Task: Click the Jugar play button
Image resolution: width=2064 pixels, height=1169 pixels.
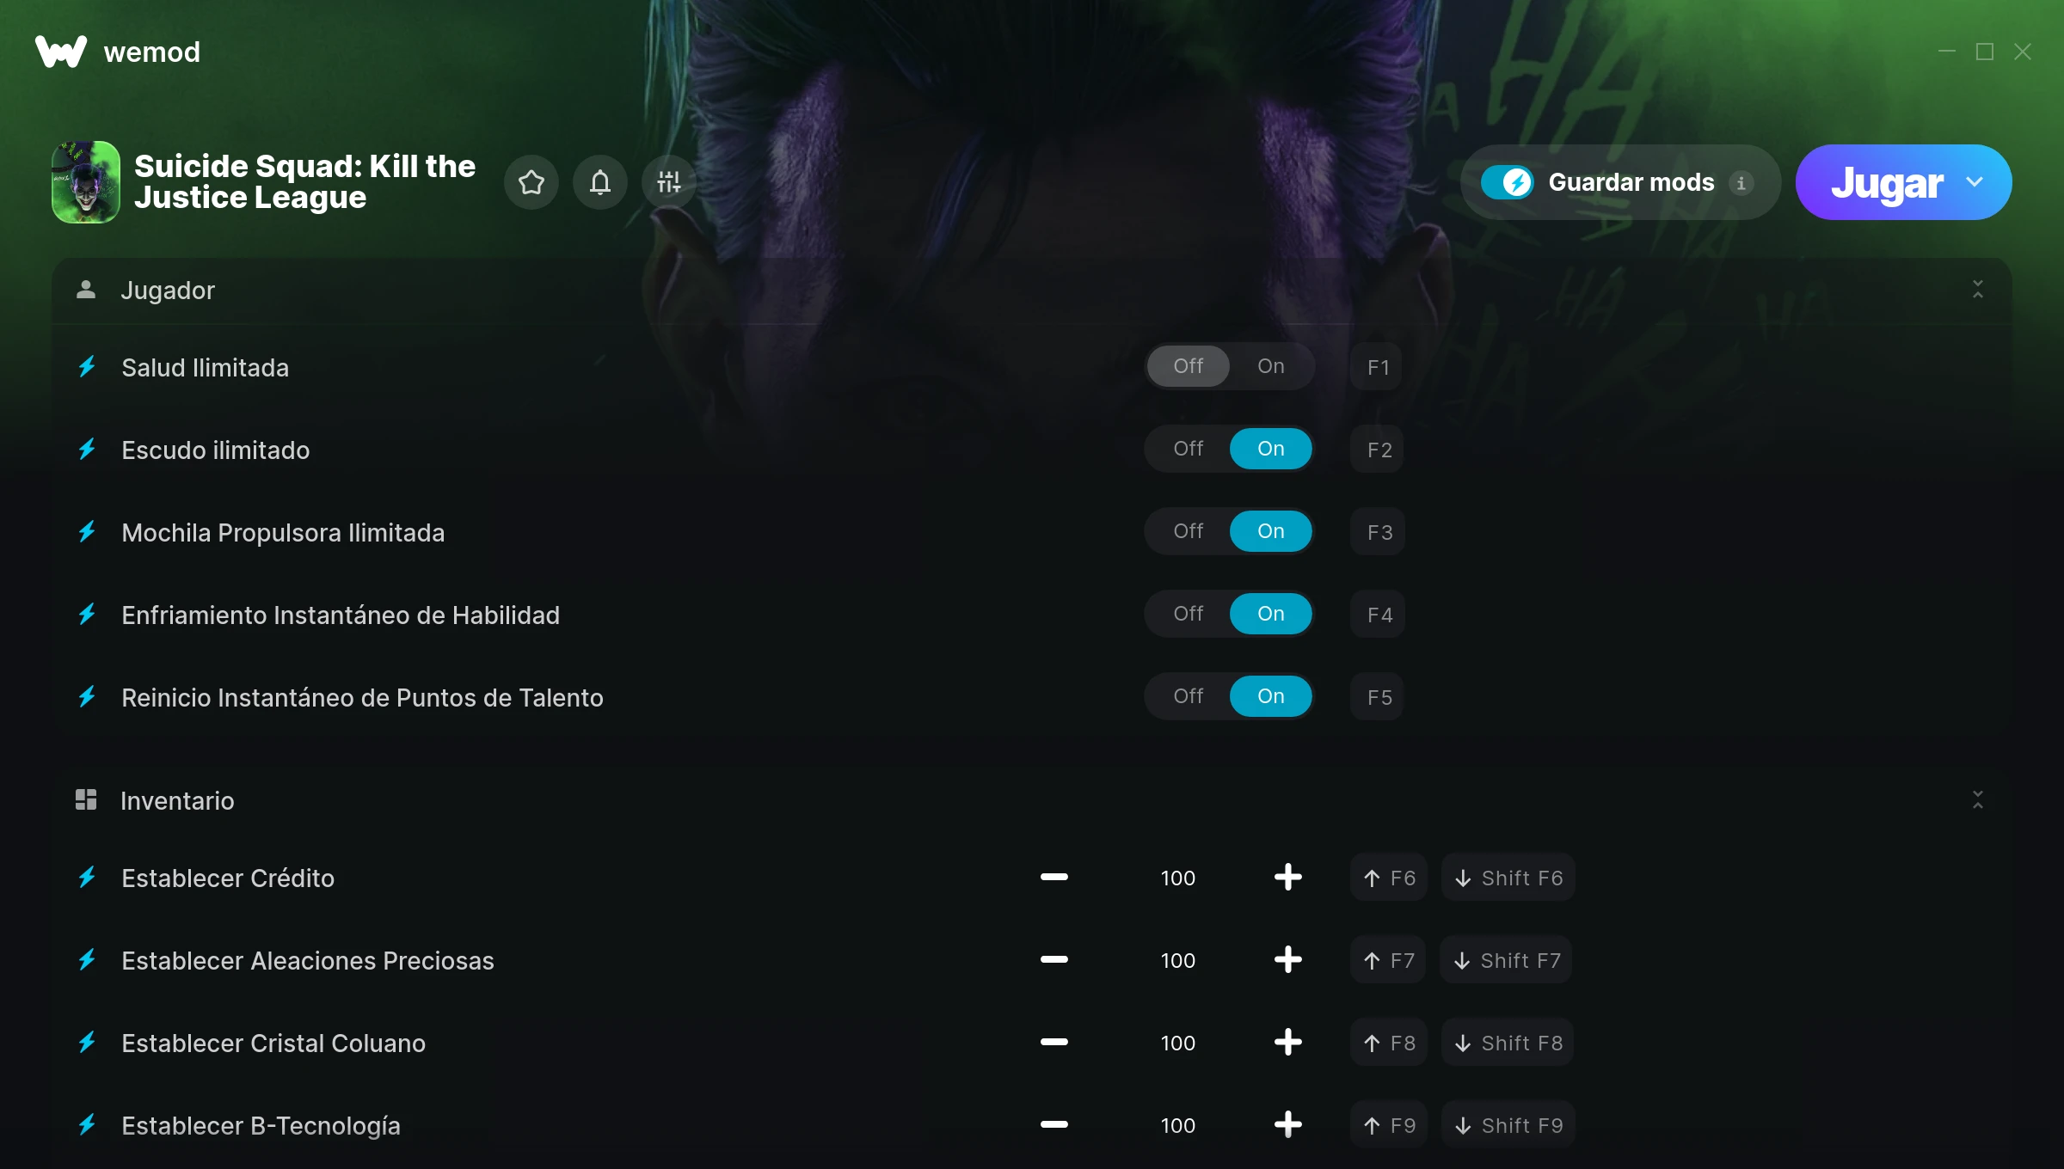Action: coord(1886,182)
